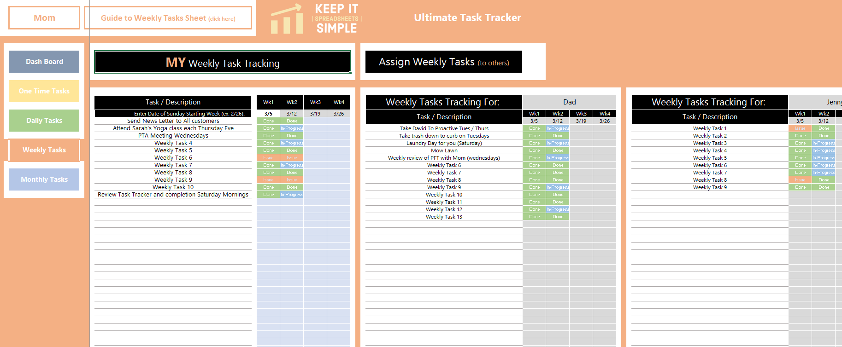Select the 3/5 starting week date cell
Viewport: 842px width, 347px height.
point(268,114)
